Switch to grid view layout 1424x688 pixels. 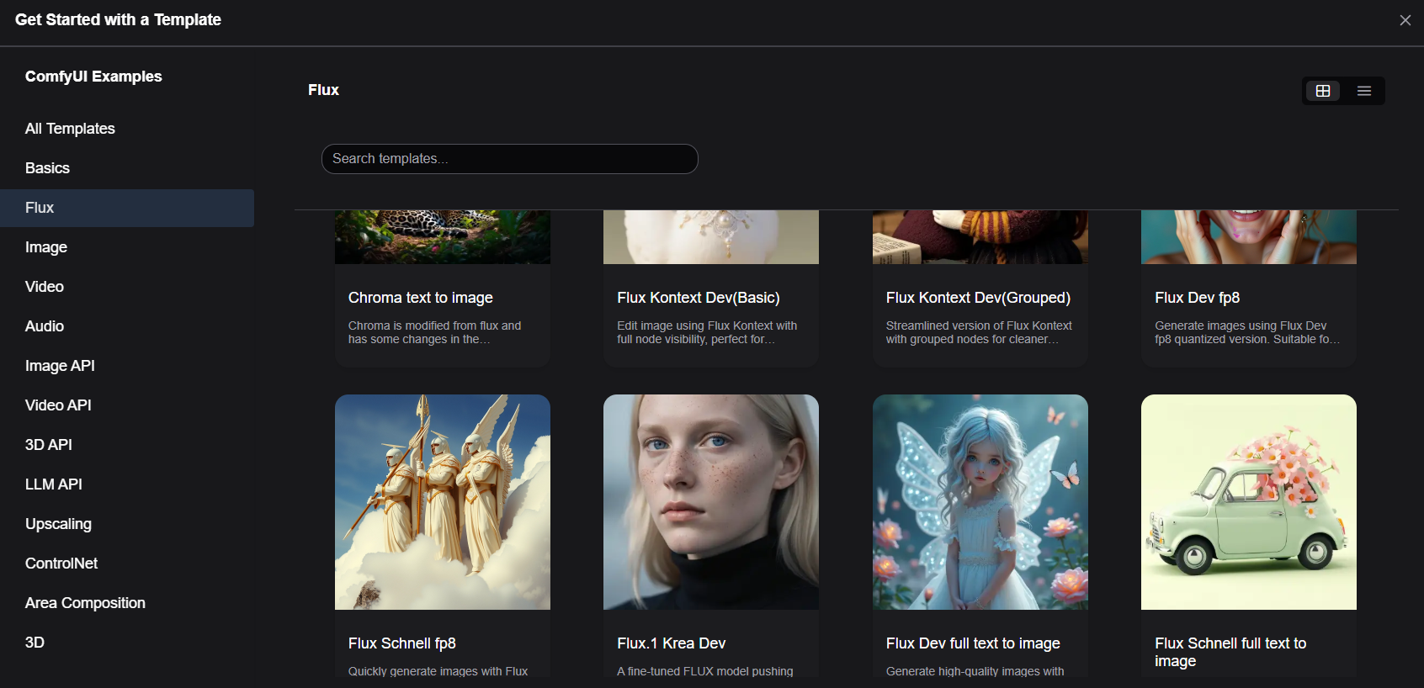1323,91
